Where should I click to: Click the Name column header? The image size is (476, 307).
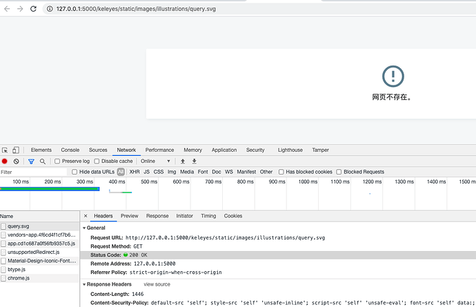(x=39, y=216)
